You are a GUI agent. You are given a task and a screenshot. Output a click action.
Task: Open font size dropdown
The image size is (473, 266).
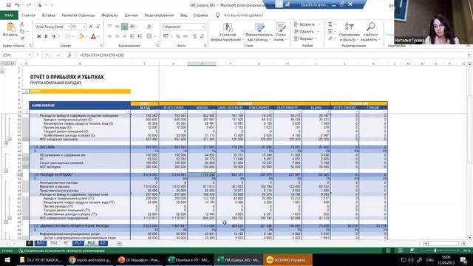point(84,27)
